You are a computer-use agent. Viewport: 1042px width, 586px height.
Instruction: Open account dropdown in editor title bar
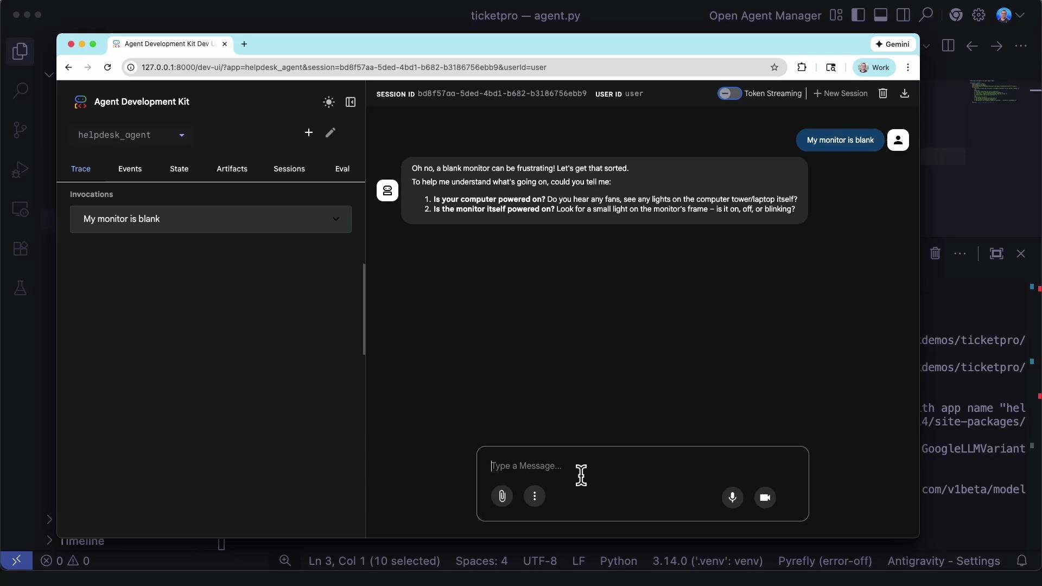pos(1010,15)
